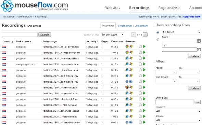Screen dimensions: 202x125
Task: Play the recording lasting 0:24 s
Action: coord(144,87)
